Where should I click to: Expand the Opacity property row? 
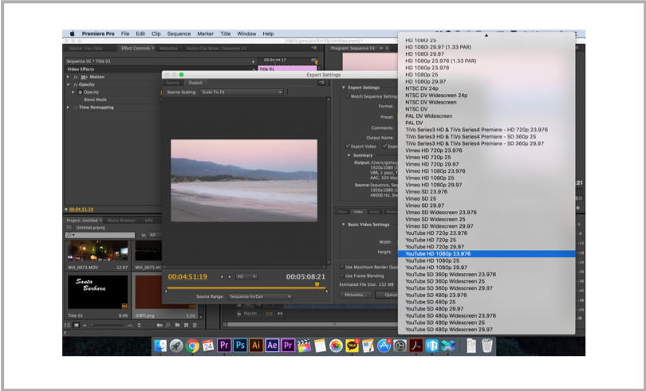tap(73, 92)
